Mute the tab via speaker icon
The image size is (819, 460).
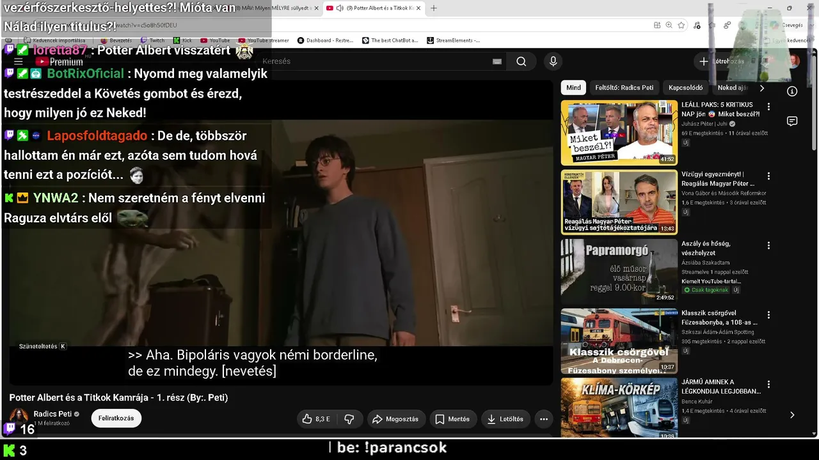340,8
